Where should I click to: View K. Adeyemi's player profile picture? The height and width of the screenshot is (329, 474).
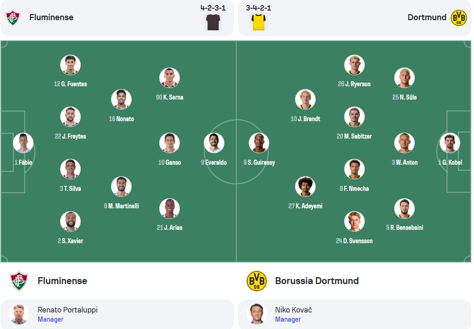(305, 186)
